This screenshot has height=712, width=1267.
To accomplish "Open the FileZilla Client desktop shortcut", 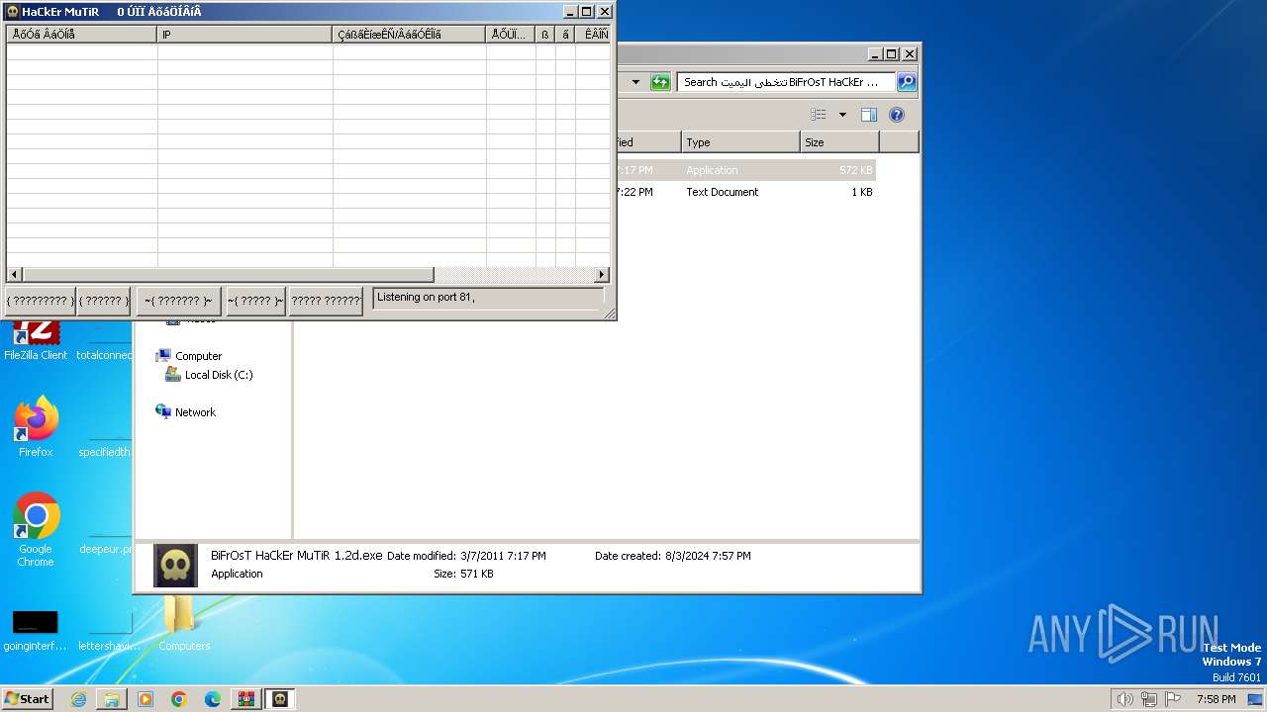I will pos(36,338).
